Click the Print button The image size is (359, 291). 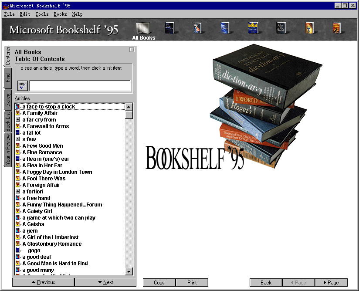tap(192, 283)
